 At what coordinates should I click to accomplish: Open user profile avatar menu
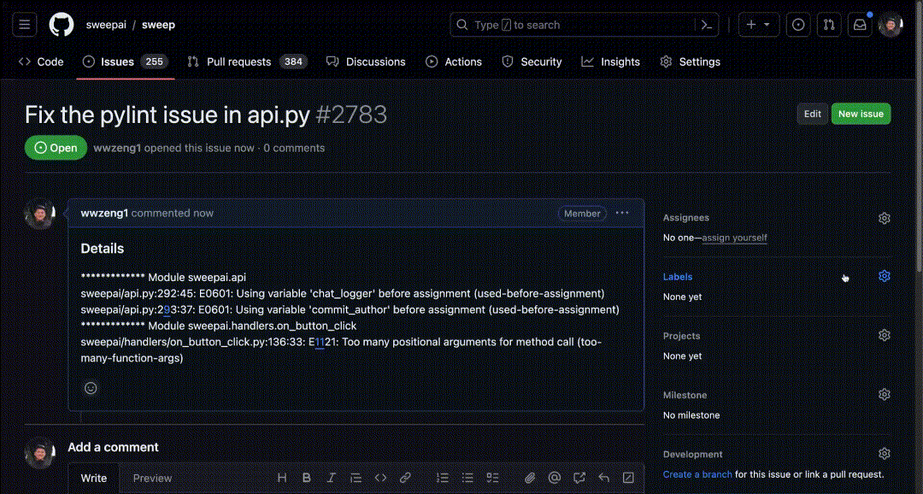tap(890, 25)
